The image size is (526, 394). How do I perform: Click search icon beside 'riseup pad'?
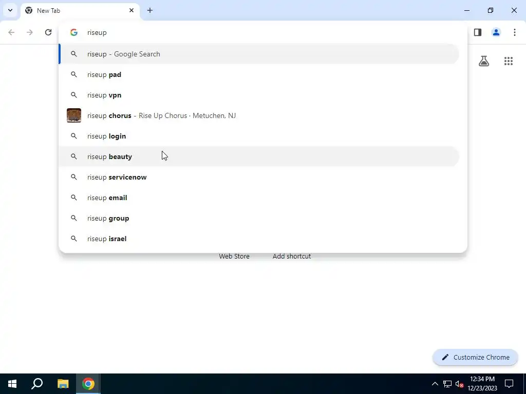pos(74,74)
